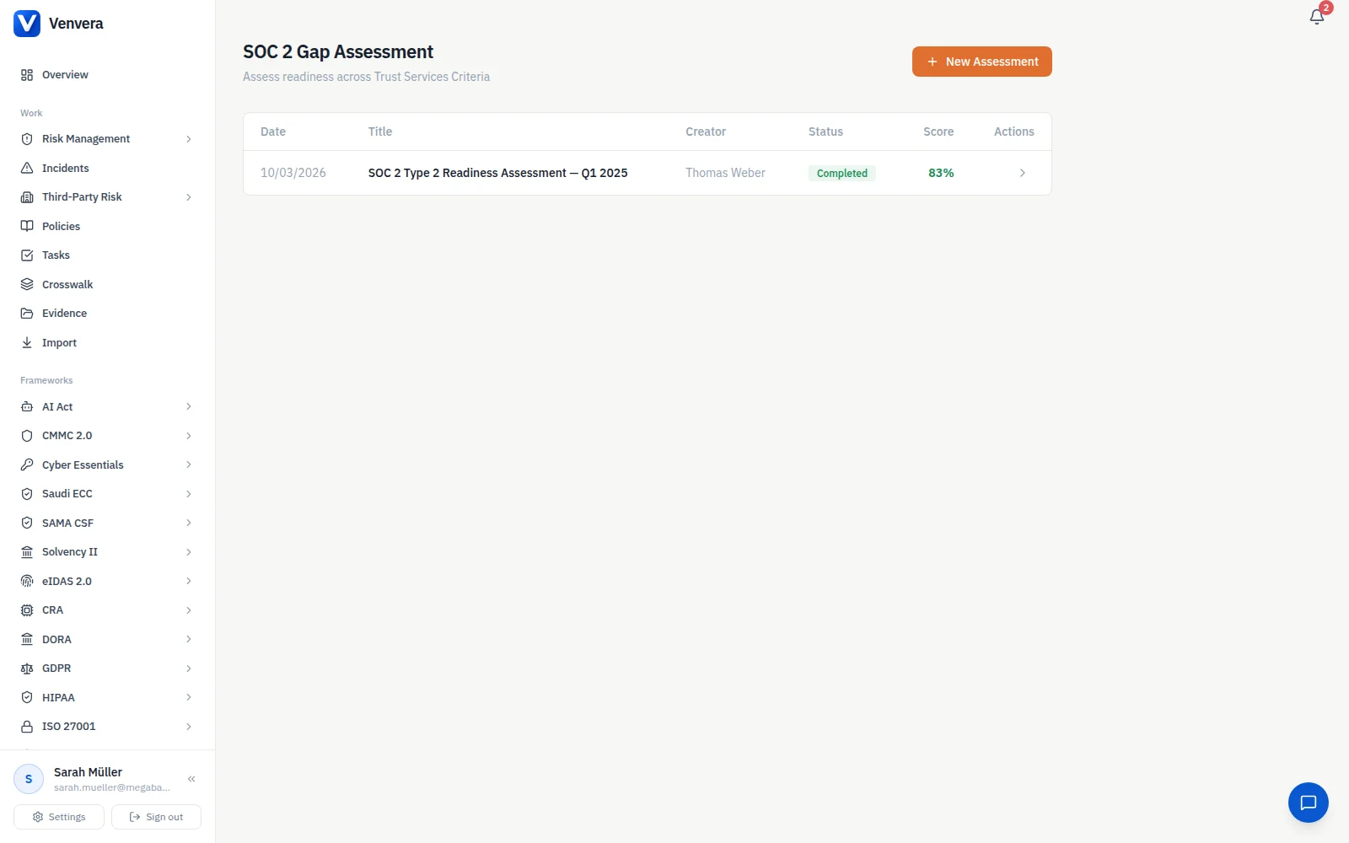Go to the Overview page
Viewport: 1349px width, 843px height.
pyautogui.click(x=107, y=75)
